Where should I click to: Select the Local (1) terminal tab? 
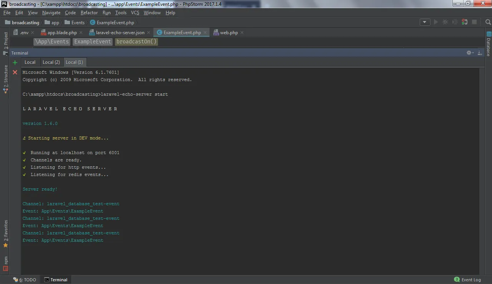pos(74,62)
